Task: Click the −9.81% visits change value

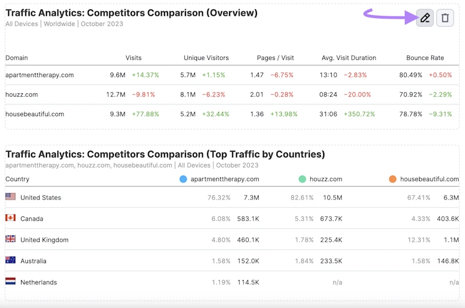Action: click(x=144, y=95)
